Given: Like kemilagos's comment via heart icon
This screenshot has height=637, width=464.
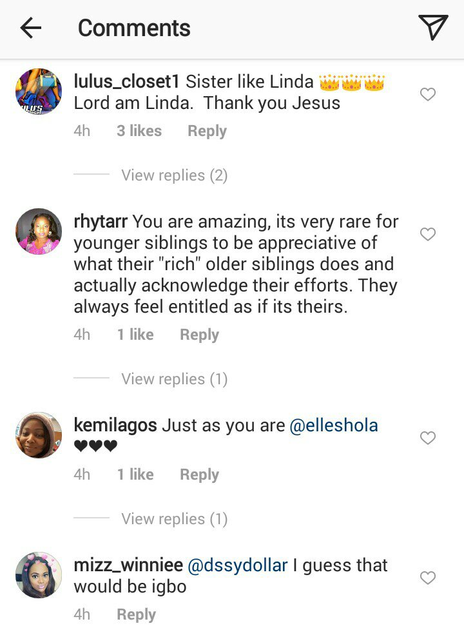Looking at the screenshot, I should coord(428,438).
